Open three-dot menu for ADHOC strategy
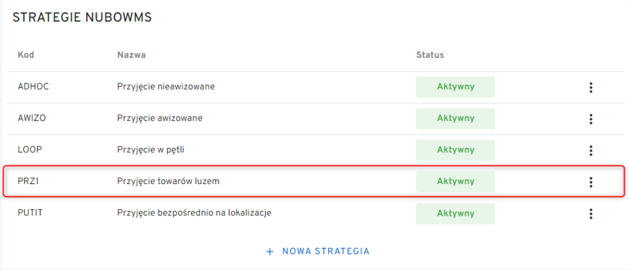This screenshot has width=630, height=270. coord(591,87)
